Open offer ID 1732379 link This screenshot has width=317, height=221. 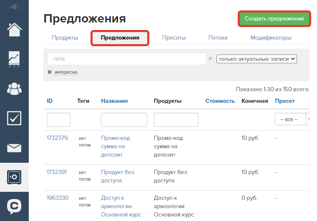(57, 138)
